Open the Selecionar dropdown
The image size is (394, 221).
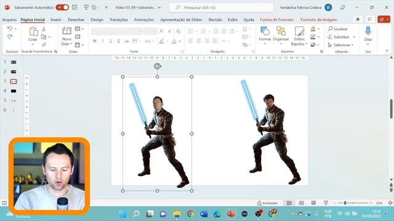(340, 45)
